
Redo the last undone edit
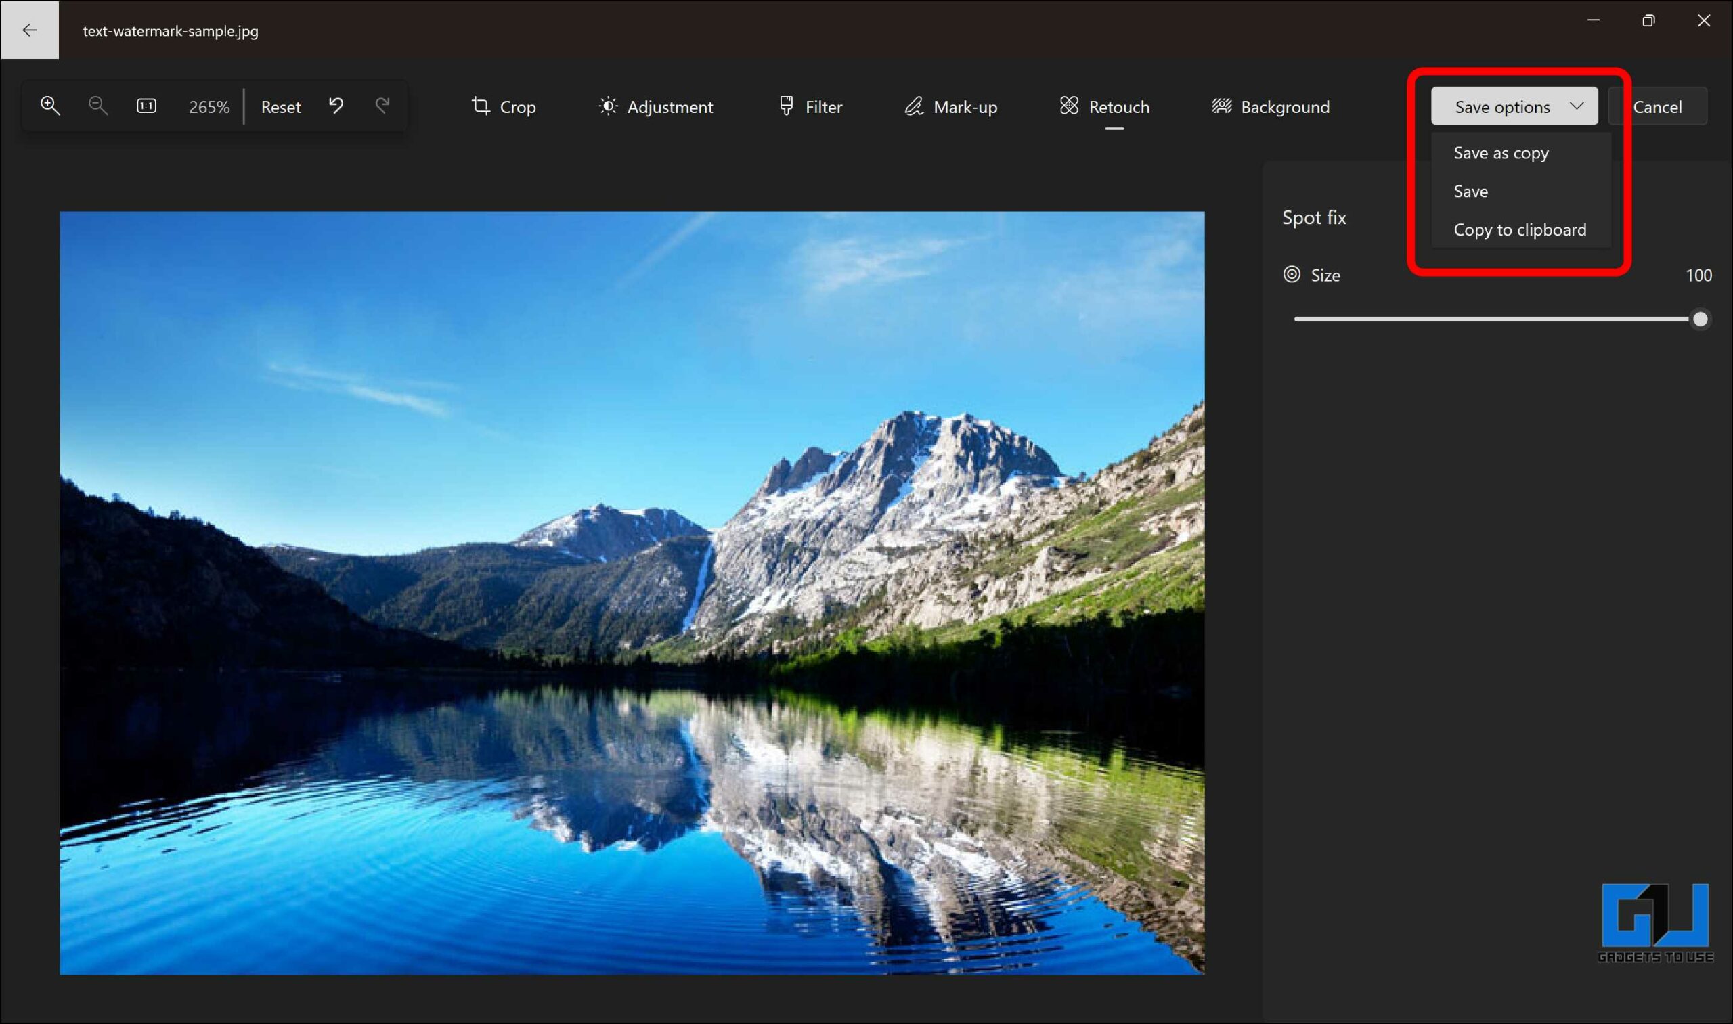click(x=382, y=106)
